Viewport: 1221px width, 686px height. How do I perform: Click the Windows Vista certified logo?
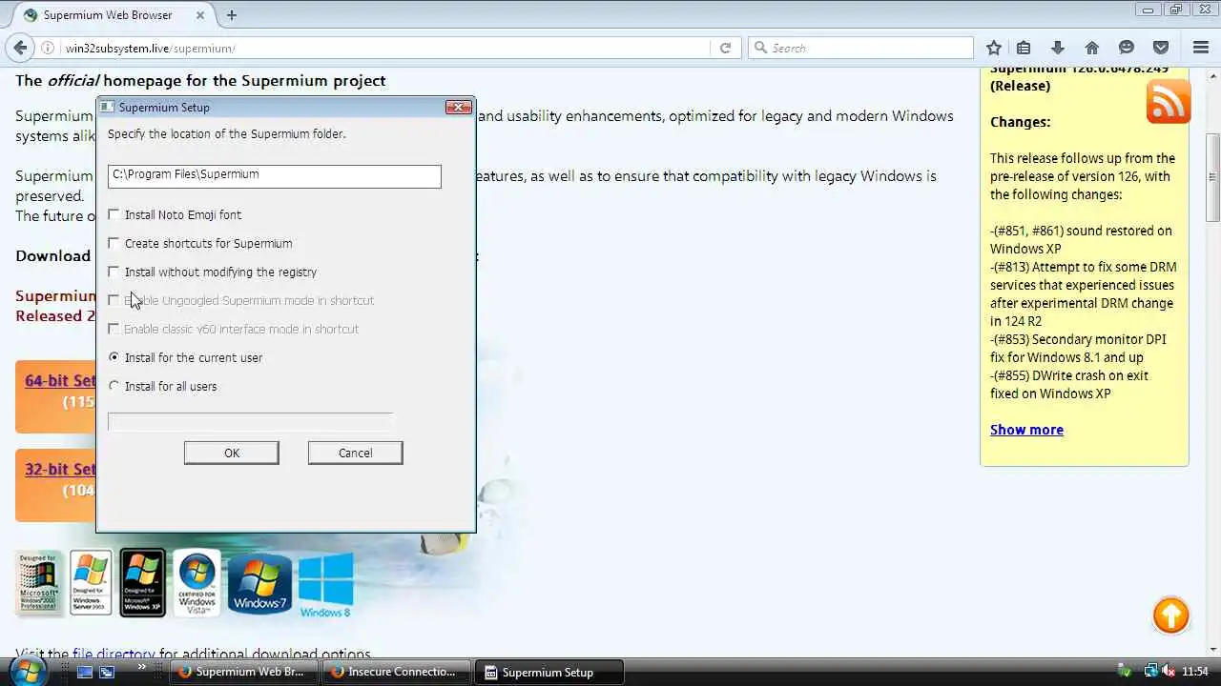(x=197, y=583)
